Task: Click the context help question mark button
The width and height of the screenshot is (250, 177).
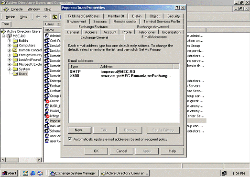Action: (x=177, y=8)
